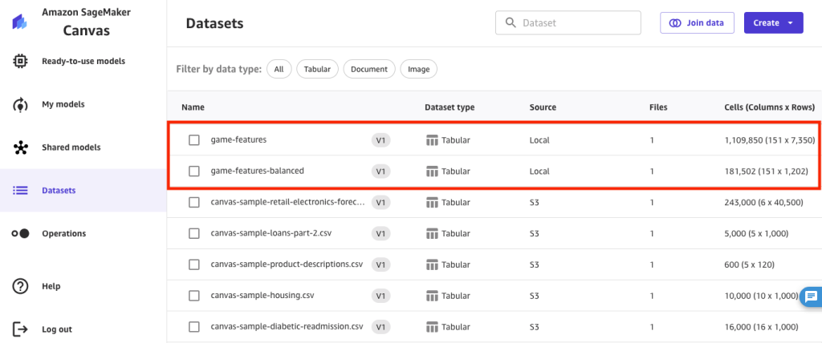The width and height of the screenshot is (822, 343).
Task: Open Ready-to-use models via chip icon
Action: (x=21, y=61)
